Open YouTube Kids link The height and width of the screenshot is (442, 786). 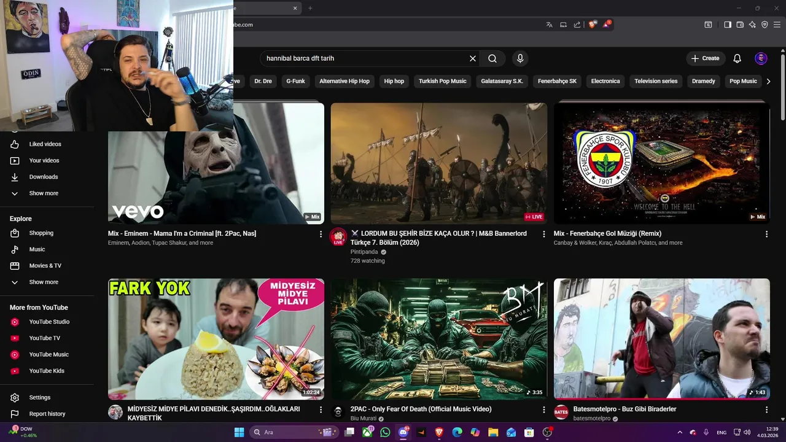47,371
